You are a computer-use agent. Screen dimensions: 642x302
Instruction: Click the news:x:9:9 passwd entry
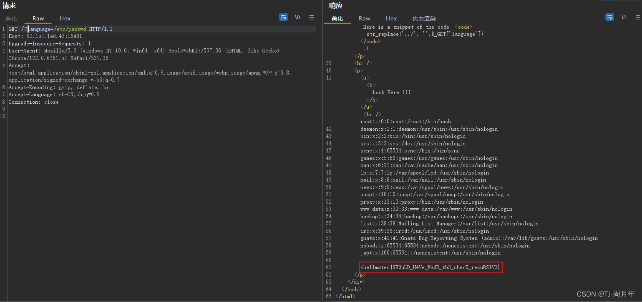click(432, 187)
